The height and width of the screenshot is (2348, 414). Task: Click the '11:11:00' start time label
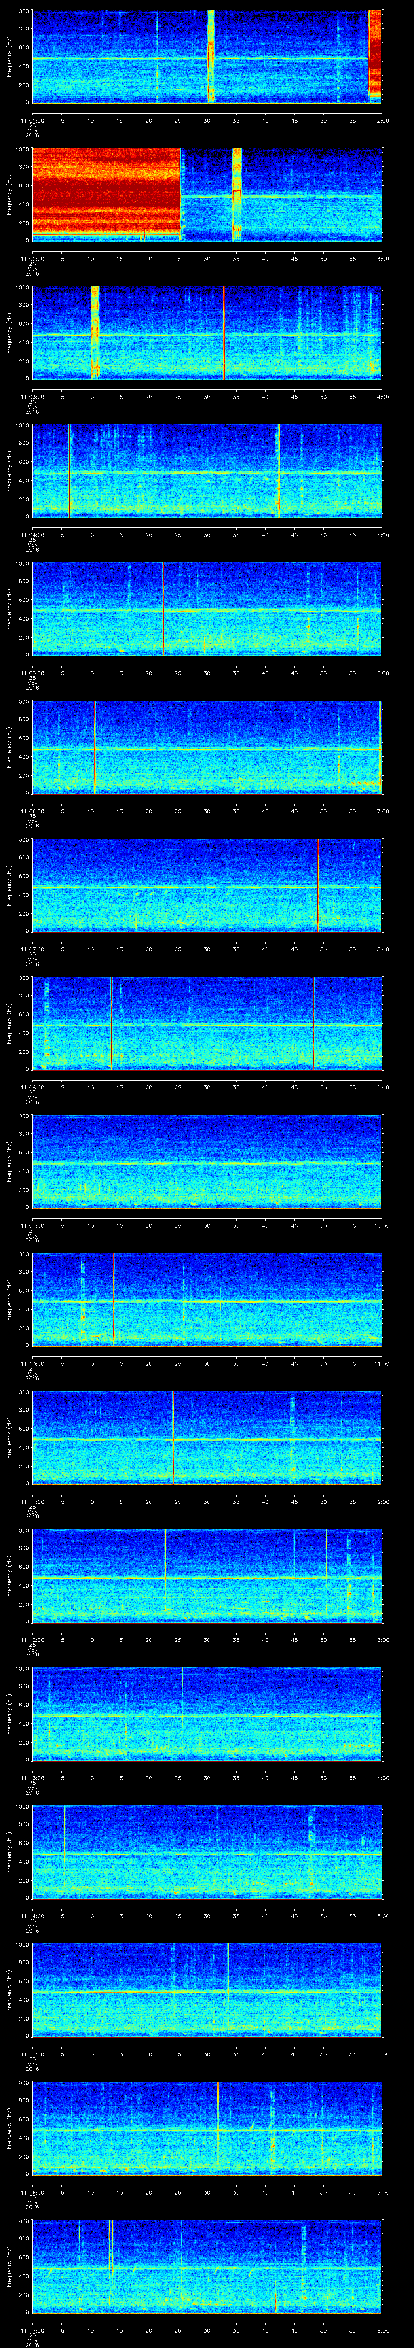[x=33, y=1502]
